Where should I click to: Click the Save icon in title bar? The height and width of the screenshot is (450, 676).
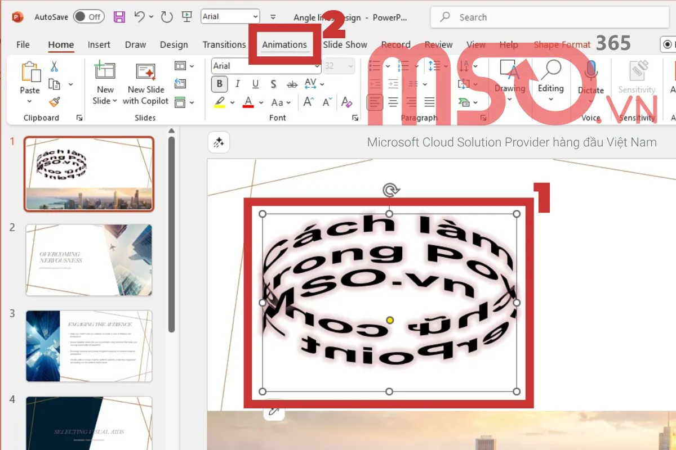coord(119,17)
